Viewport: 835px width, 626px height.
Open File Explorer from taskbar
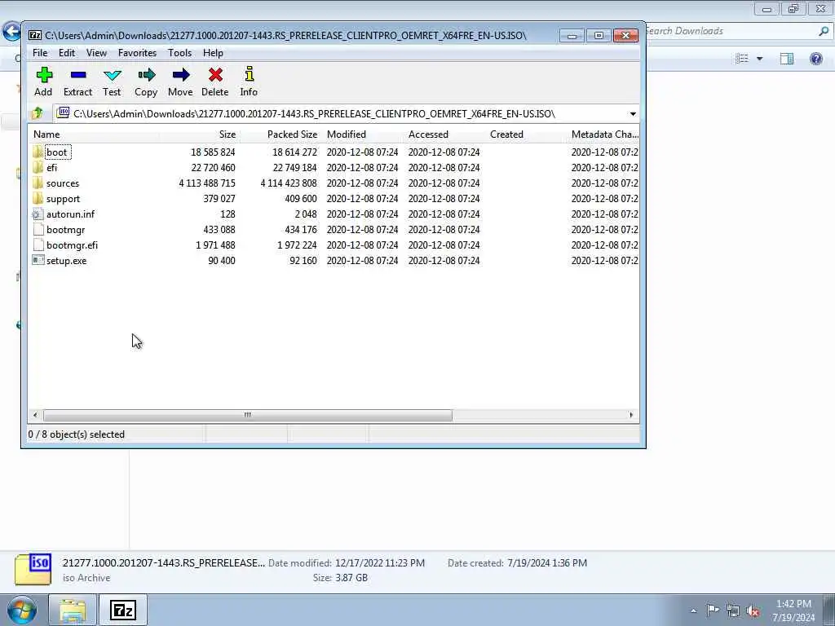tap(73, 610)
